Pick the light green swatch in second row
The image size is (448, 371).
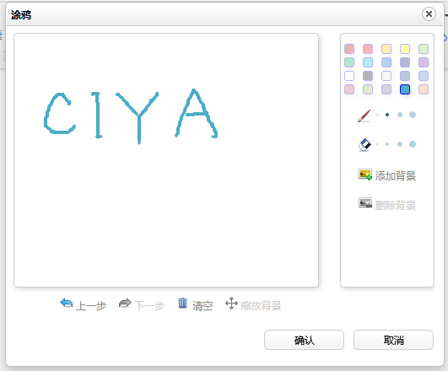pyautogui.click(x=349, y=62)
